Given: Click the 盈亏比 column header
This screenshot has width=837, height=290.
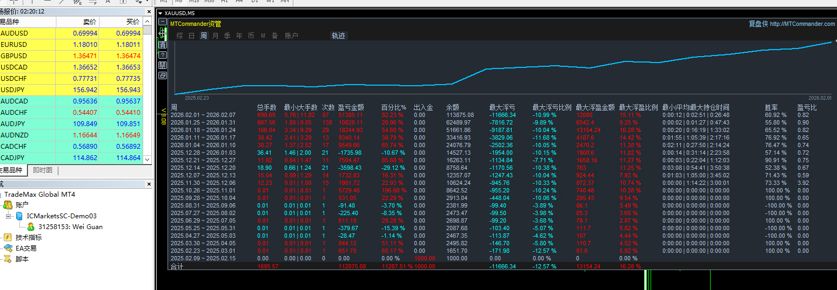Looking at the screenshot, I should point(807,107).
